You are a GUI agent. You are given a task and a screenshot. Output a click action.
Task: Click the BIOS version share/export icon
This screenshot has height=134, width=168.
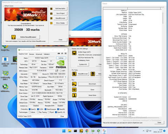coord(57,70)
